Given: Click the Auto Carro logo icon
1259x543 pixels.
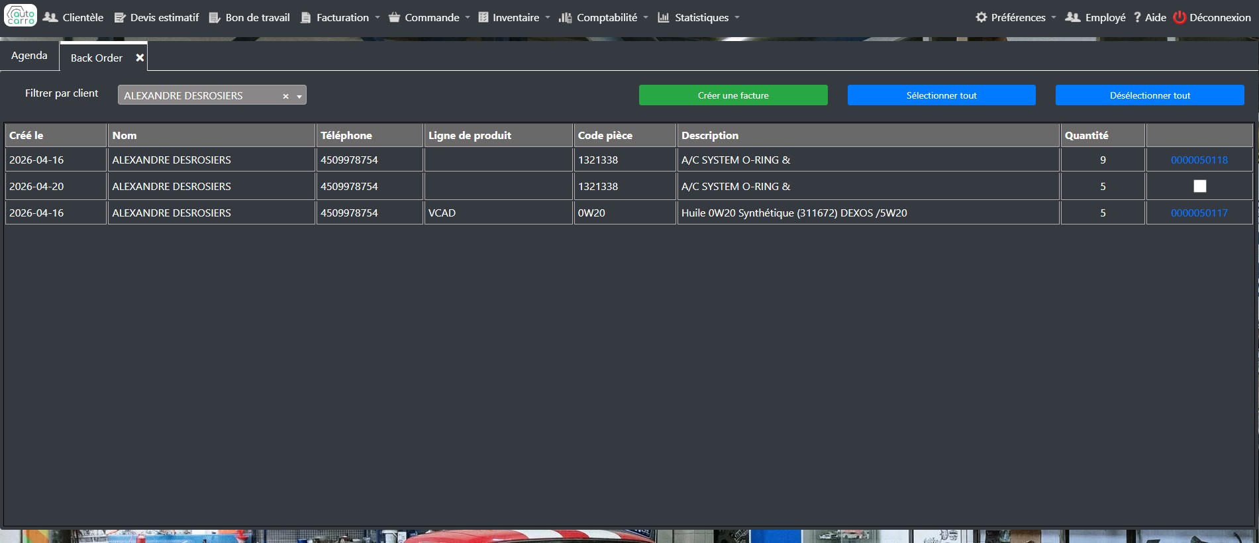Looking at the screenshot, I should coord(21,15).
